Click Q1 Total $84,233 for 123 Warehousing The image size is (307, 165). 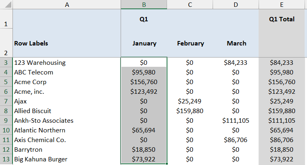pyautogui.click(x=282, y=62)
